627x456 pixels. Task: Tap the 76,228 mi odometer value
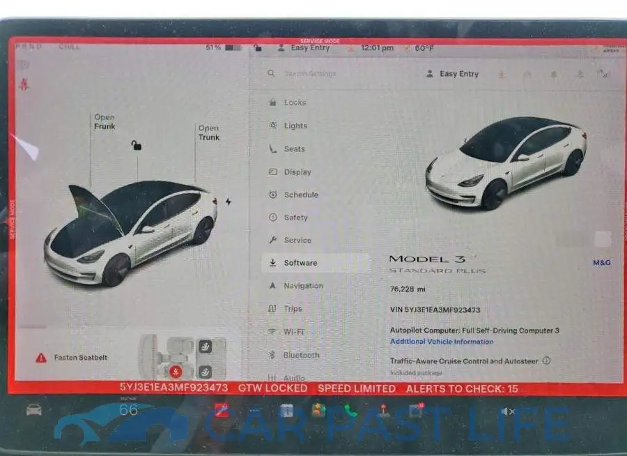click(x=408, y=289)
